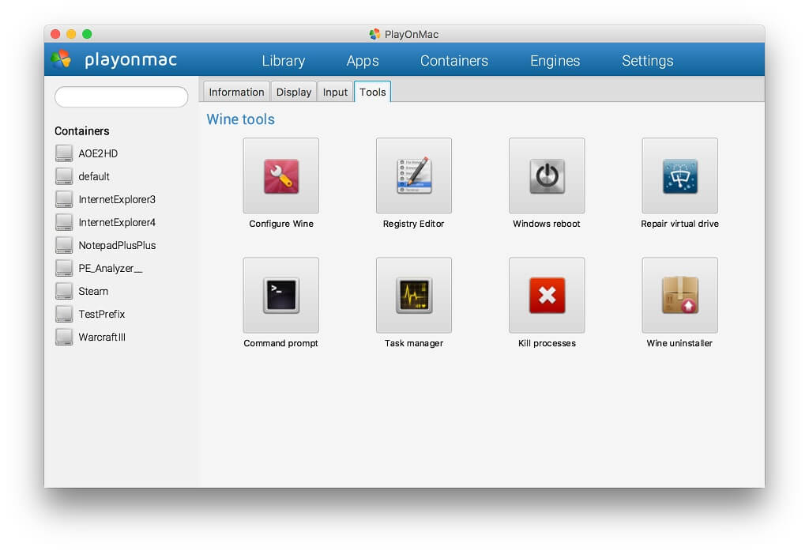Click the Repair virtual drive label
The width and height of the screenshot is (809, 551).
[680, 224]
